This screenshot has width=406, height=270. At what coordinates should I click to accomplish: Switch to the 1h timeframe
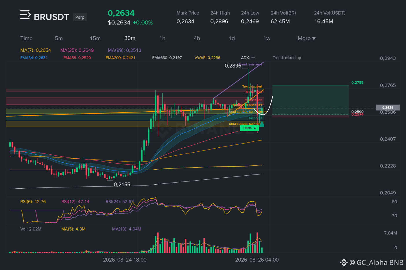(x=162, y=38)
